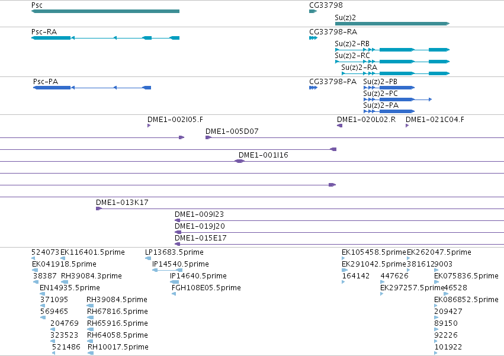Viewport: 504px width, 356px height.
Task: Open EST EK116401.5prime
Action: coord(92,252)
